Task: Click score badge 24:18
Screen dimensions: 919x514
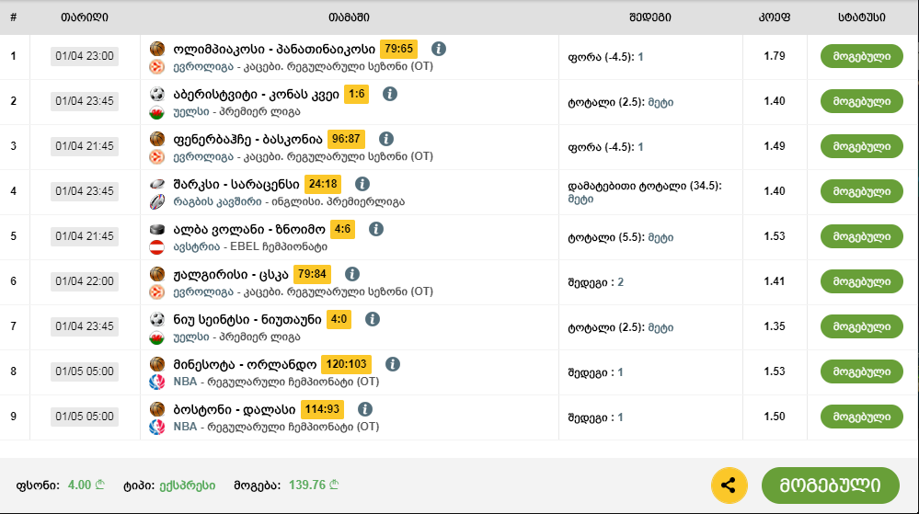Action: [x=323, y=184]
